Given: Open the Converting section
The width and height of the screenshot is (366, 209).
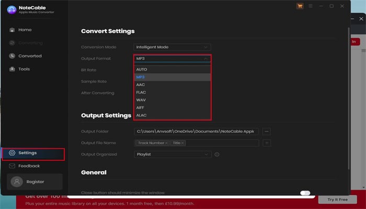Looking at the screenshot, I should [30, 43].
